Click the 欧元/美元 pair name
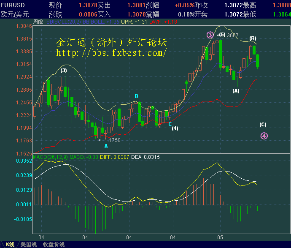Screen dimensions: 291x248 pyautogui.click(x=15, y=14)
